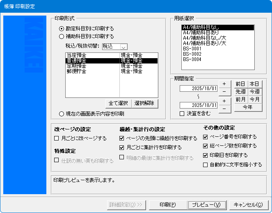Click the minus button beside the start date
The width and height of the screenshot is (272, 213).
(x=224, y=91)
